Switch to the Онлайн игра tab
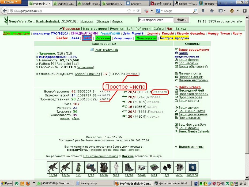The width and height of the screenshot is (249, 187). (x=89, y=3)
